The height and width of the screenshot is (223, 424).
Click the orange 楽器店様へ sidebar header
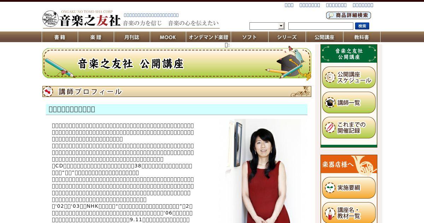349,164
